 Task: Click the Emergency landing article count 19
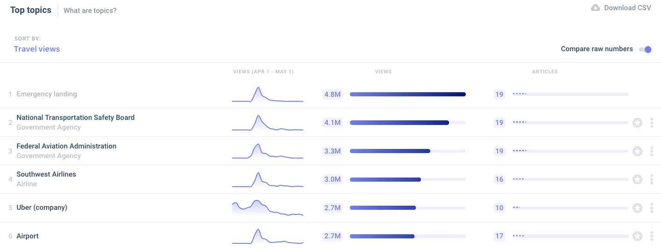coord(499,95)
